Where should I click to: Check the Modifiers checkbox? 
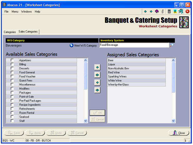[x=12, y=88]
